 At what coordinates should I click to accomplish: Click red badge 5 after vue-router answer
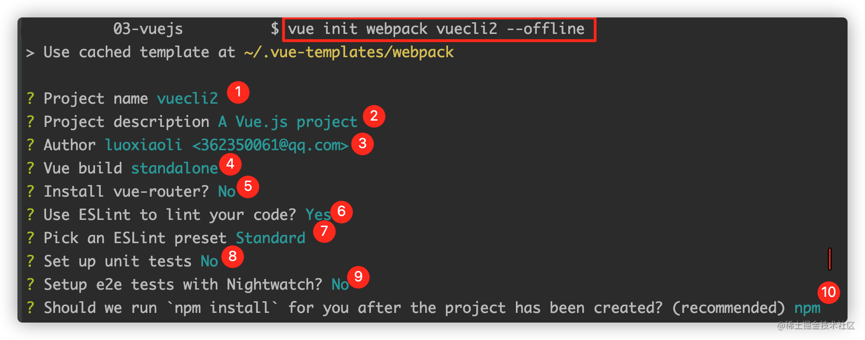point(248,186)
